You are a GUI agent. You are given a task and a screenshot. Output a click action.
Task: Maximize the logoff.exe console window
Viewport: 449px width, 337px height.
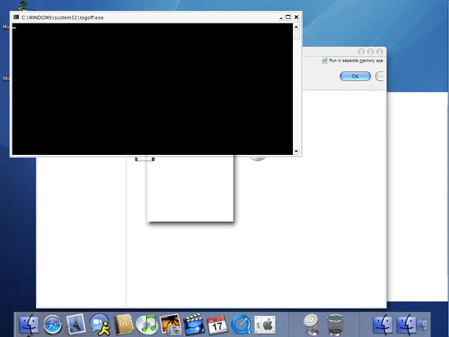(x=288, y=18)
